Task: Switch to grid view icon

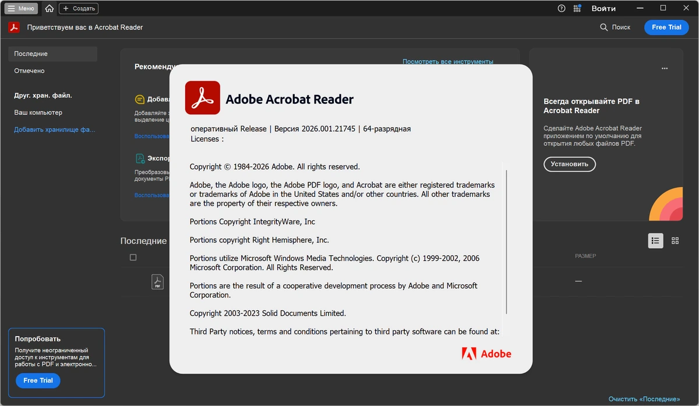Action: click(x=675, y=241)
